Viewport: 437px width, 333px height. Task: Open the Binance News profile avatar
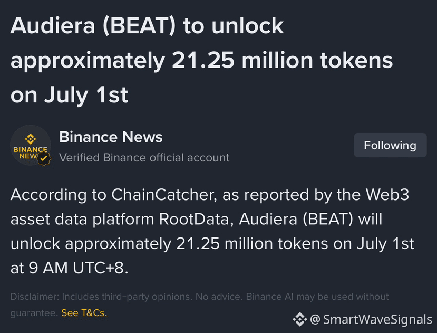pyautogui.click(x=31, y=146)
